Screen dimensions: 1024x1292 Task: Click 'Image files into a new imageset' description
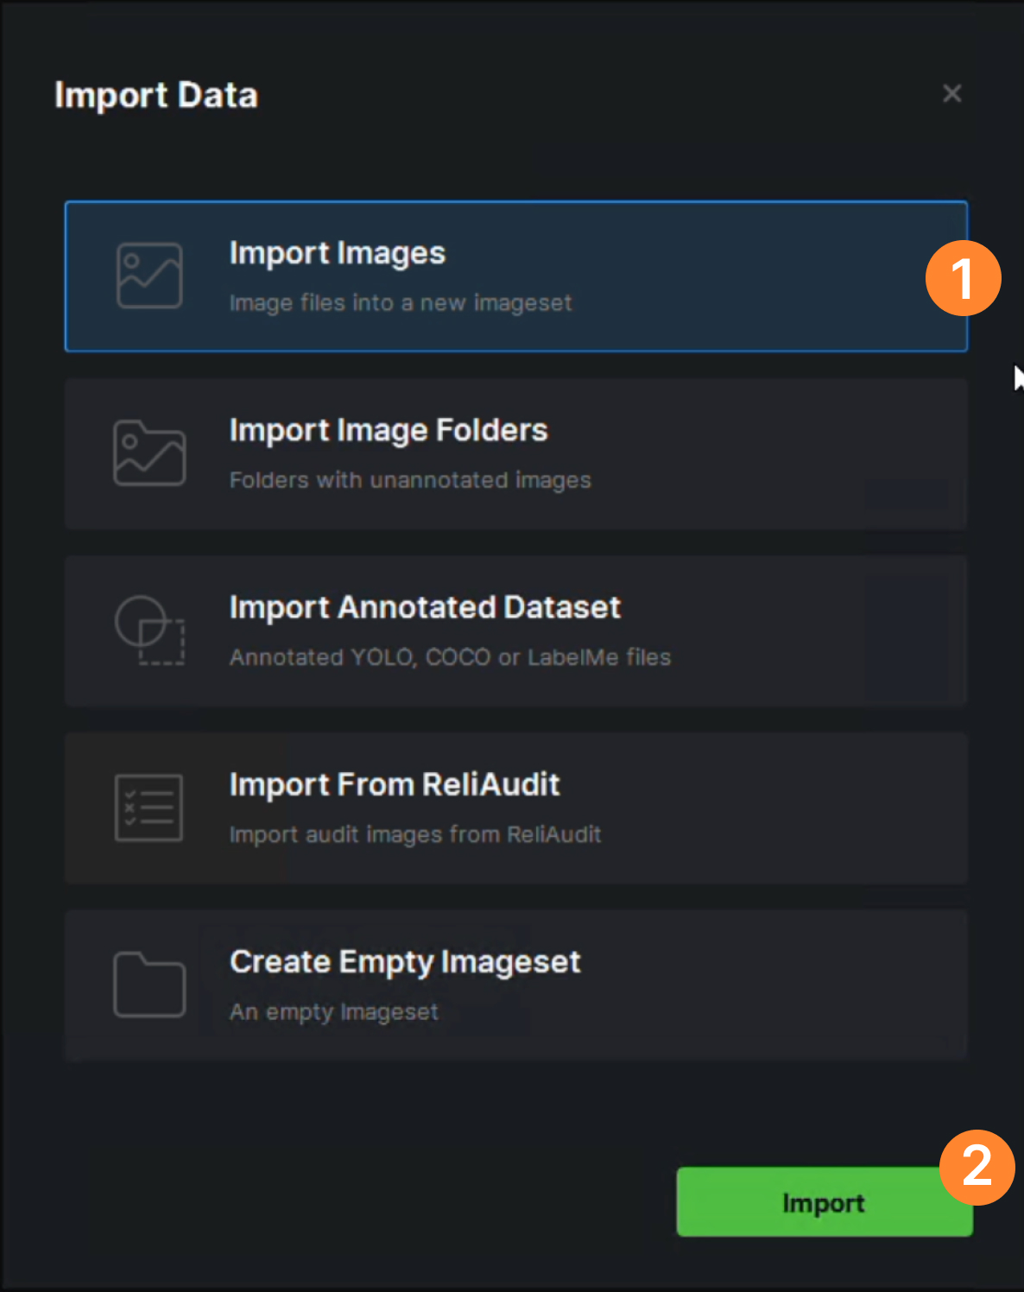[x=401, y=303]
